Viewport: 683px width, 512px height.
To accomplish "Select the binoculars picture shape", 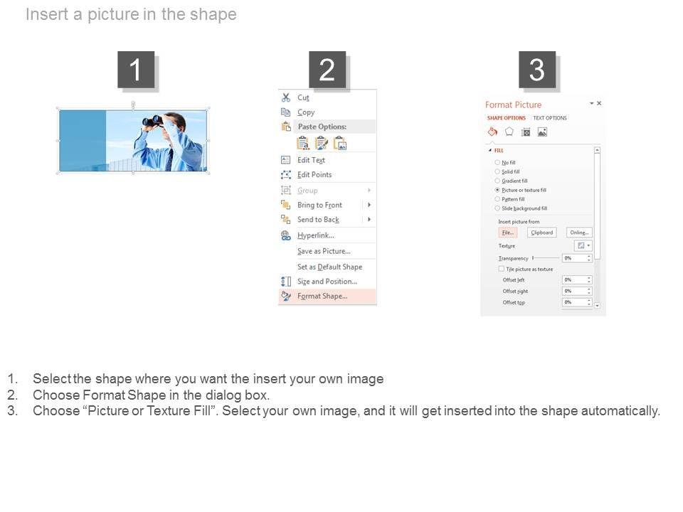I will [x=133, y=141].
